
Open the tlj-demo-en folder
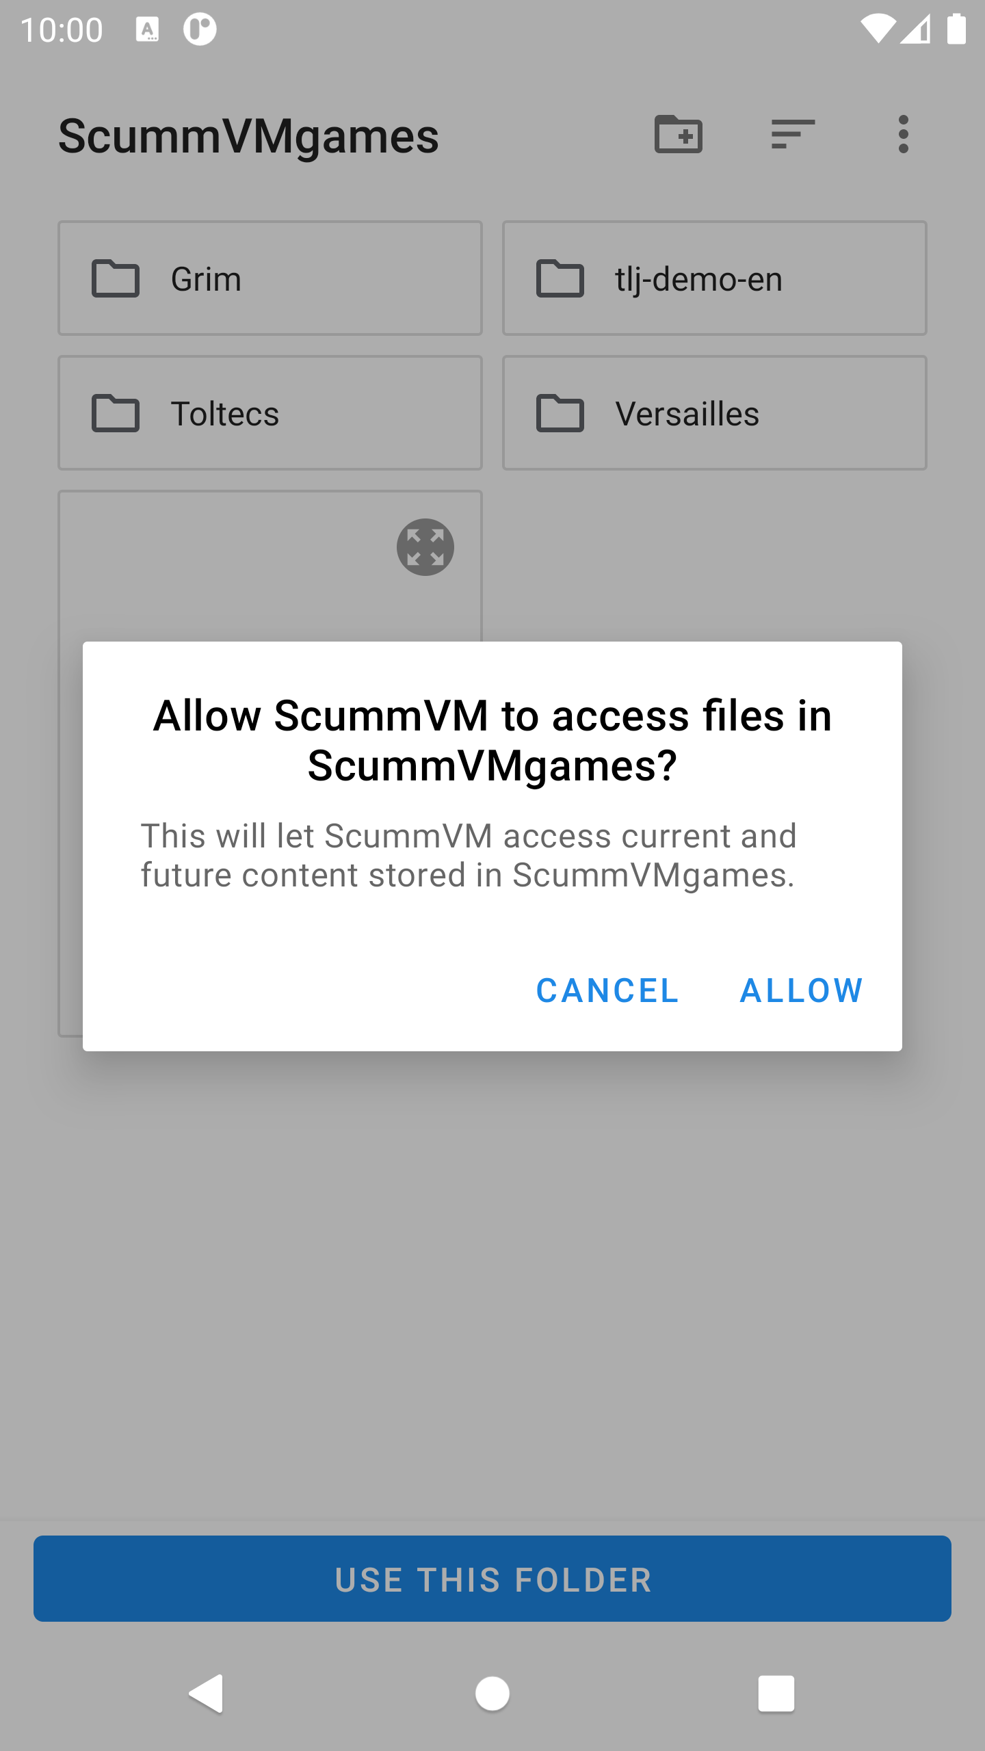(715, 278)
